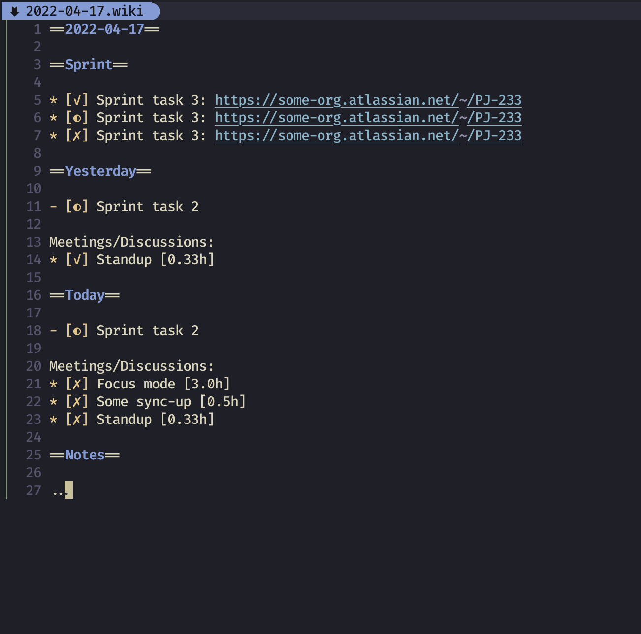Click the X marker beside Some sync-up entry

(77, 401)
